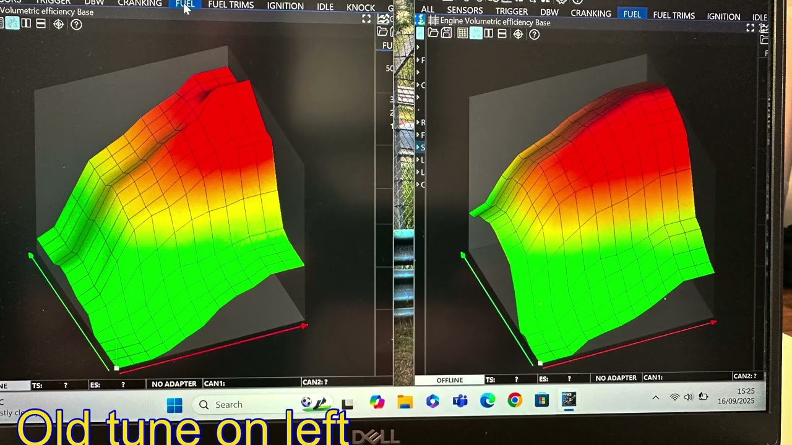Open Microsoft Teams from taskbar

(460, 401)
